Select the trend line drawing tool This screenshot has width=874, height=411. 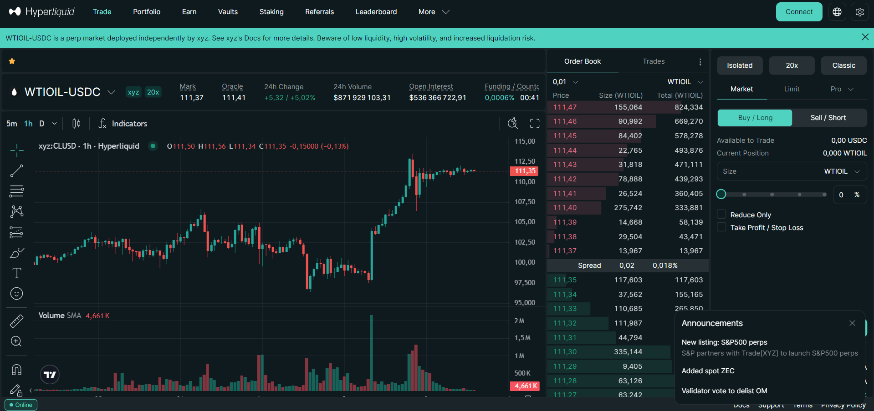[16, 171]
